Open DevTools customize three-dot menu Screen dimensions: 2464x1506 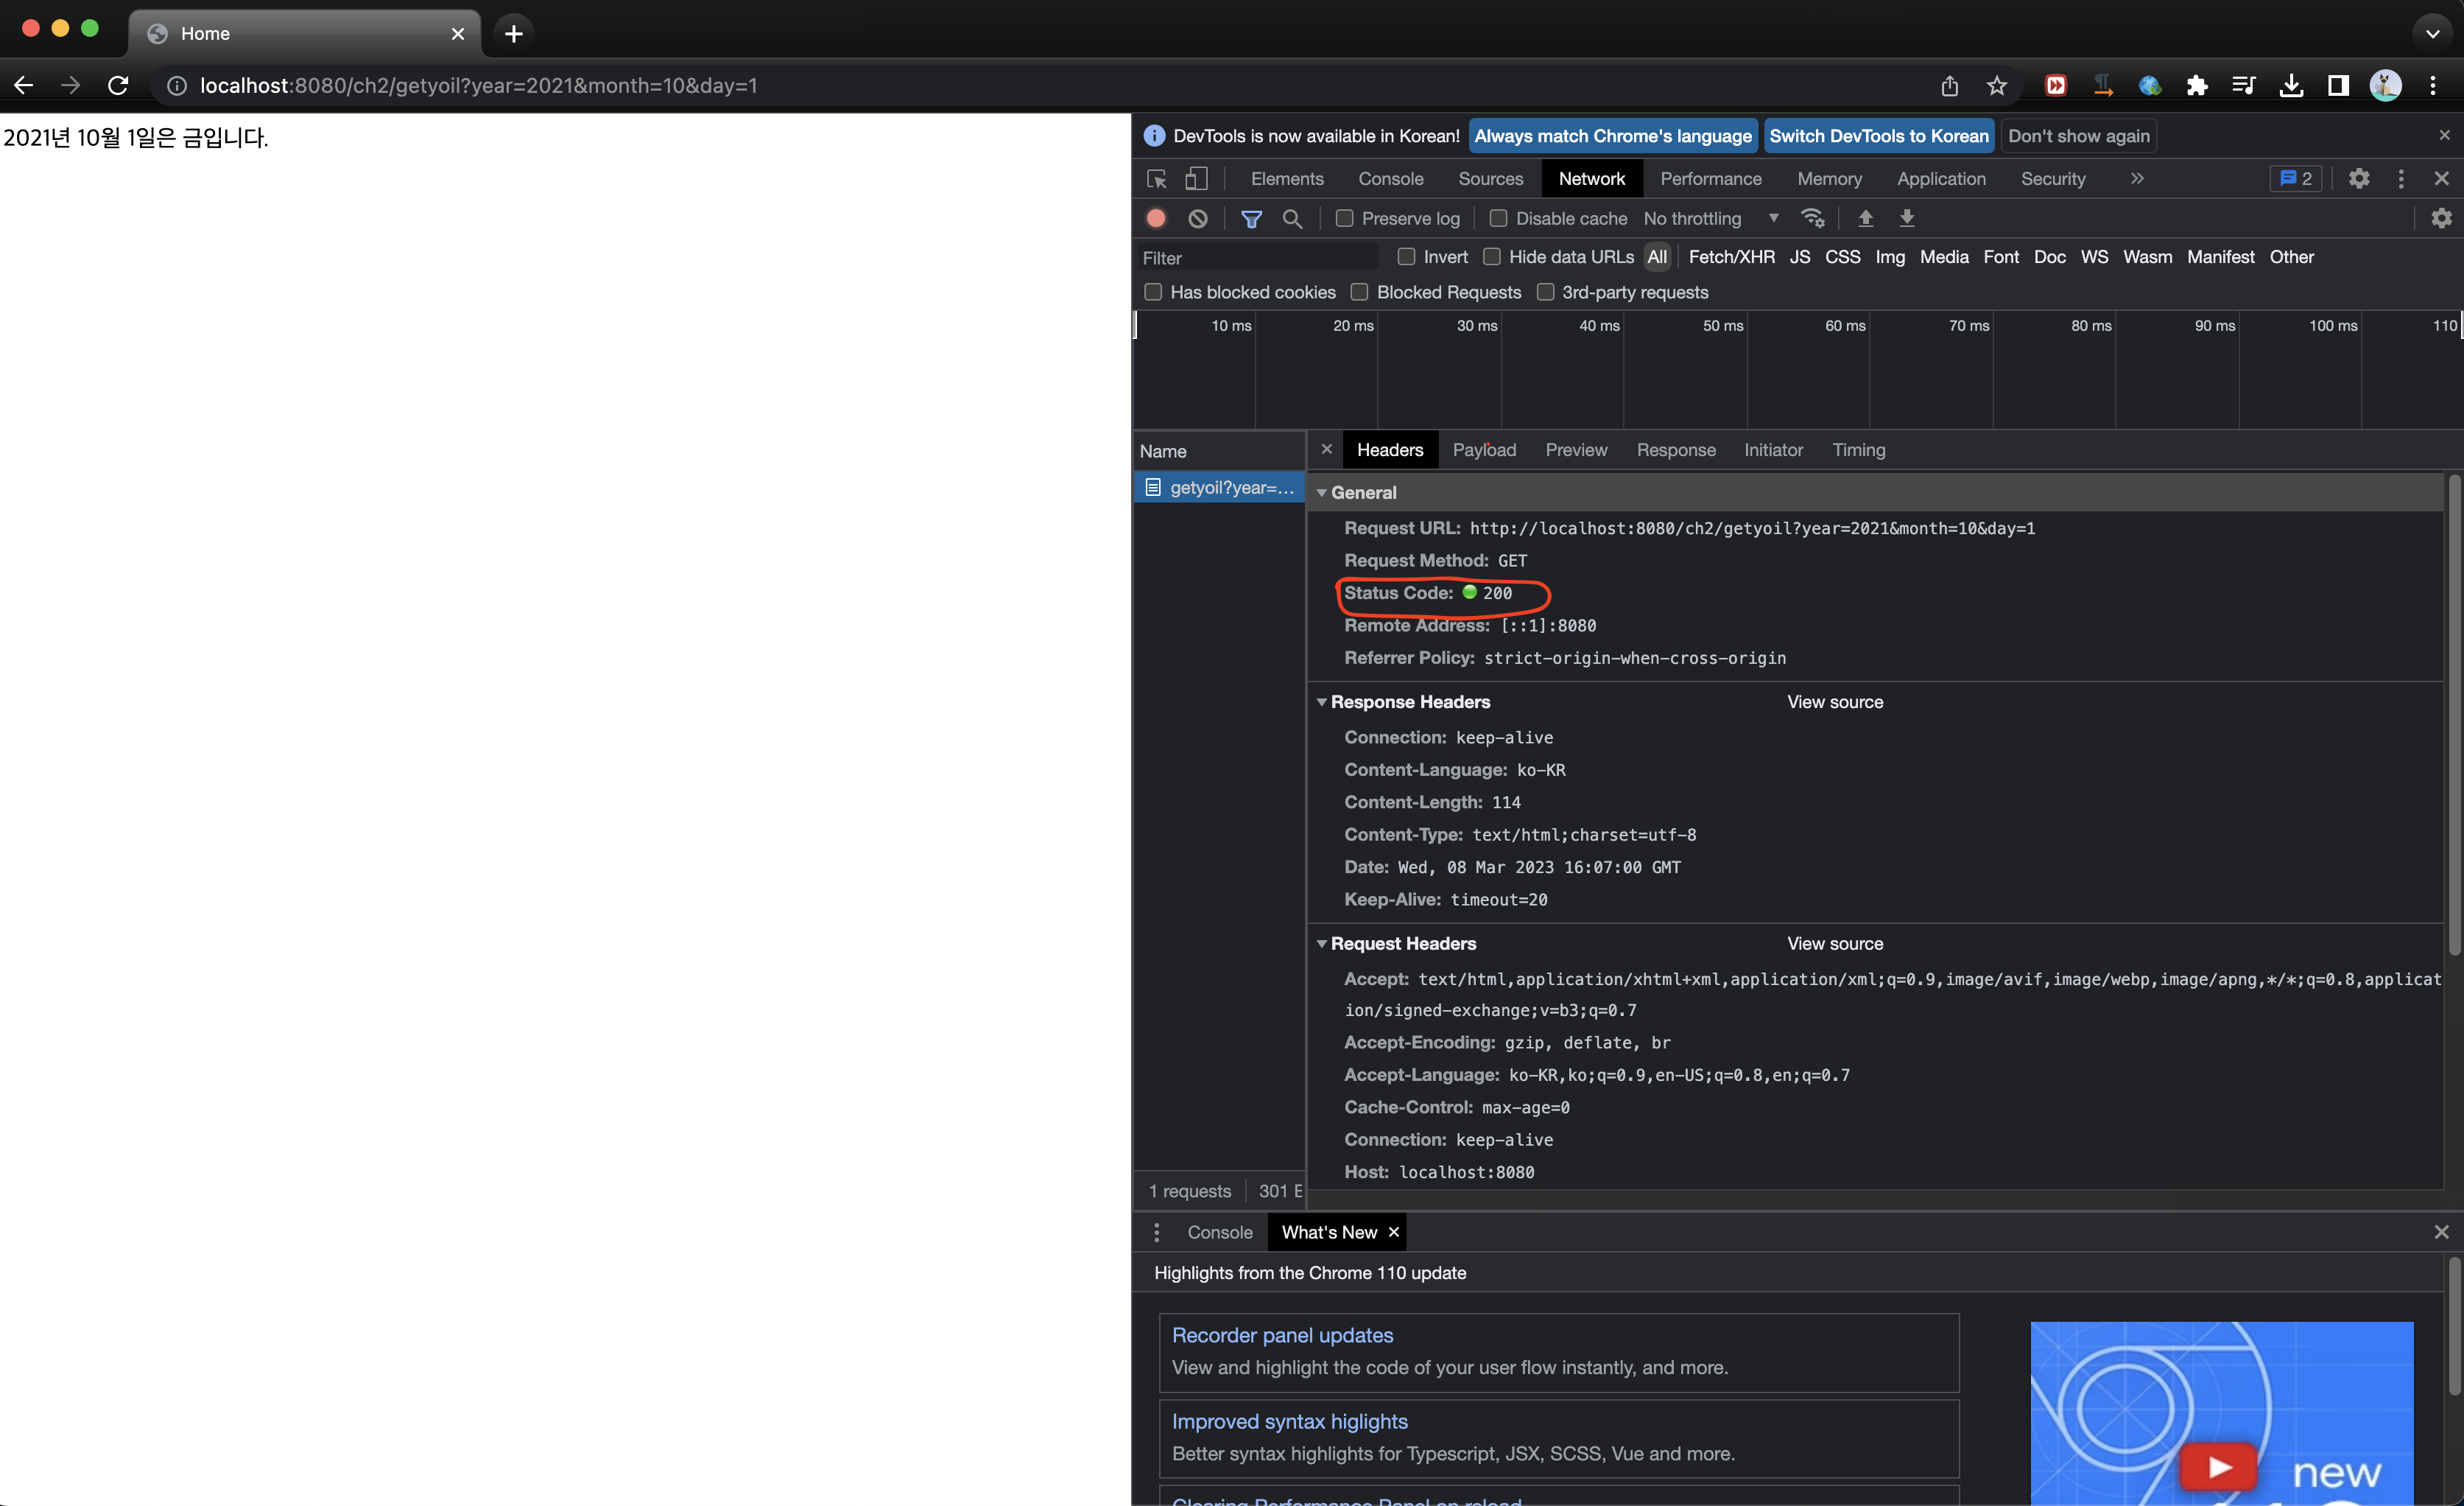[x=2401, y=179]
